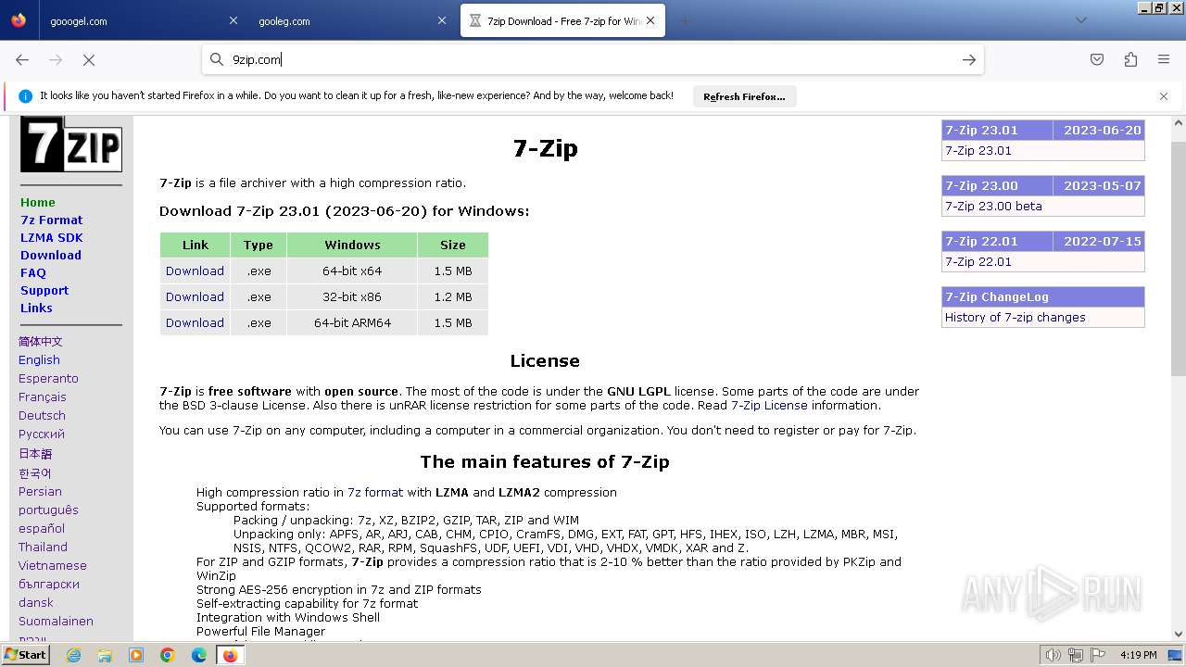
Task: Select the Firefox taskbar button
Action: 230,655
